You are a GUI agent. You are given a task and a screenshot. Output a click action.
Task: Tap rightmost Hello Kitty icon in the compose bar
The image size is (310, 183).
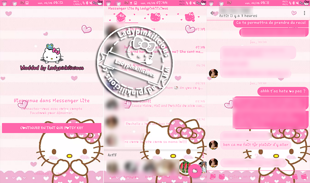pos(304,177)
